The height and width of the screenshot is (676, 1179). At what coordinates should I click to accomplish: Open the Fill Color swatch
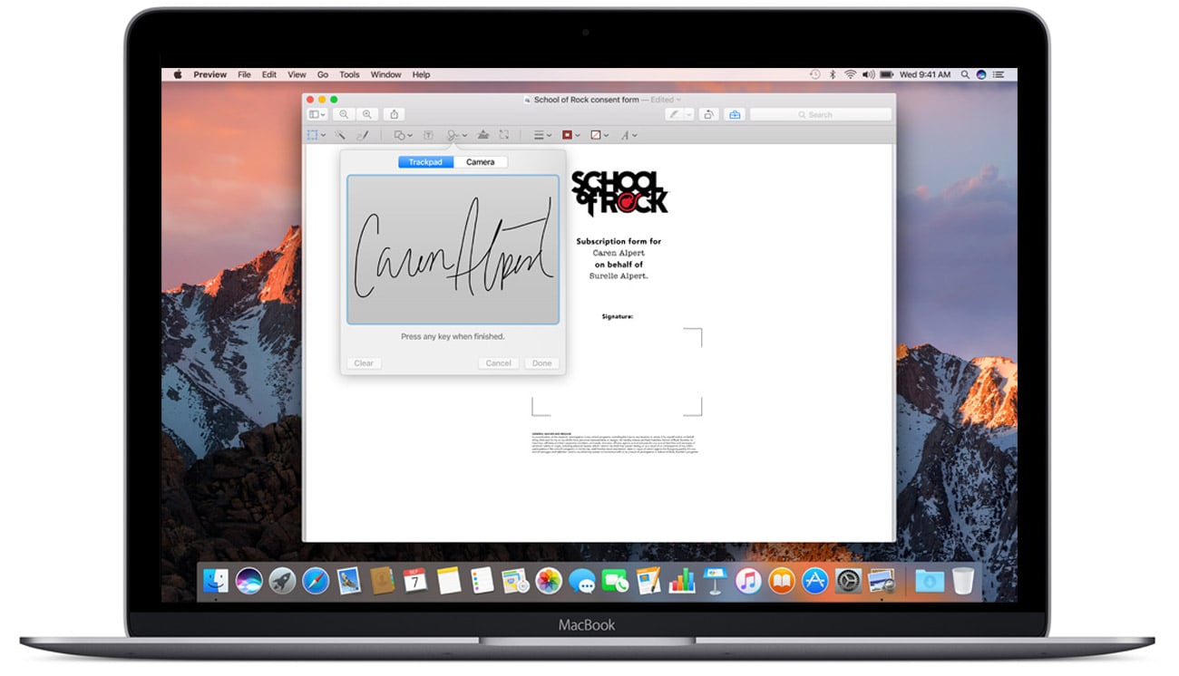[x=599, y=135]
